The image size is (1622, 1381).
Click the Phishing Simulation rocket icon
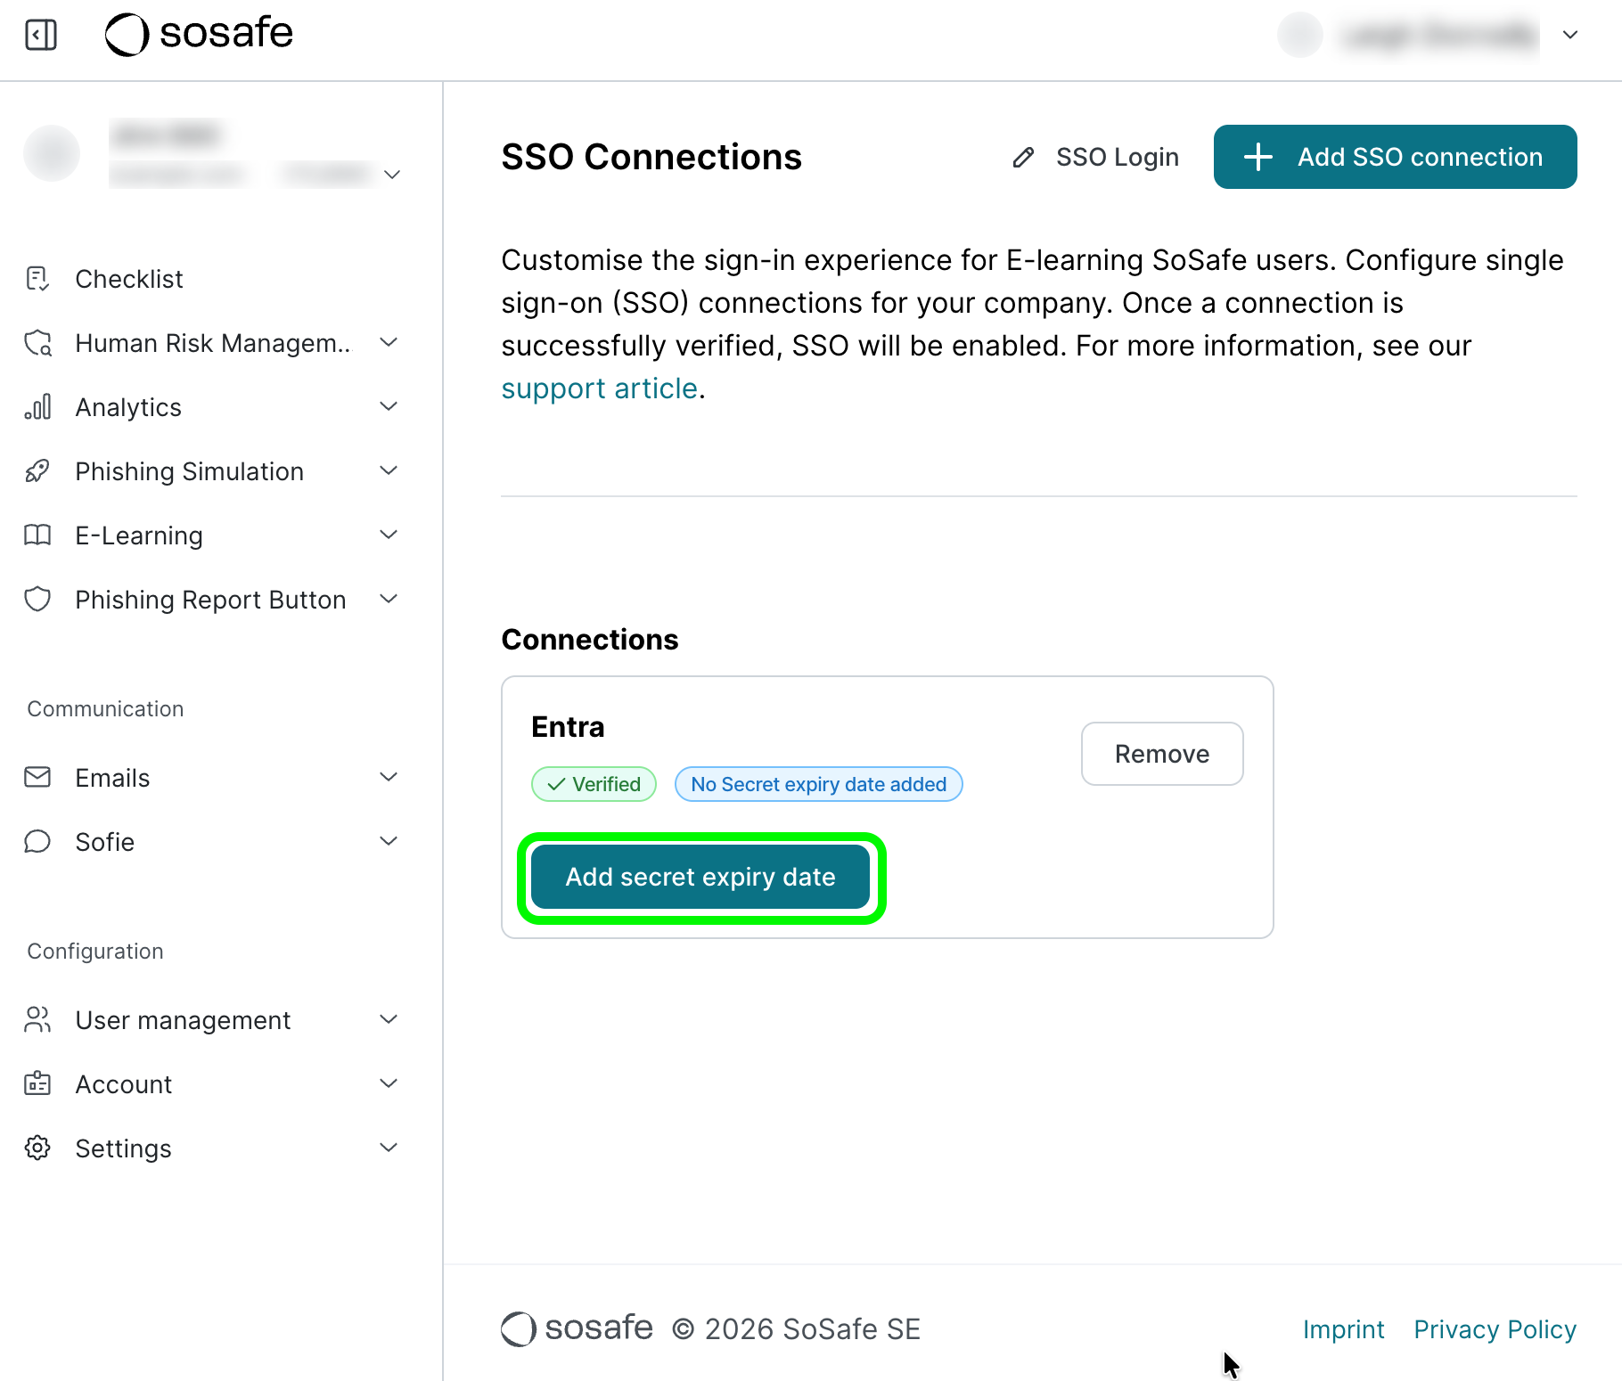(x=37, y=471)
